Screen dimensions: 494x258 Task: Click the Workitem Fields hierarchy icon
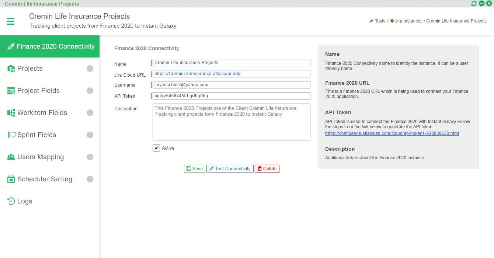tap(11, 113)
